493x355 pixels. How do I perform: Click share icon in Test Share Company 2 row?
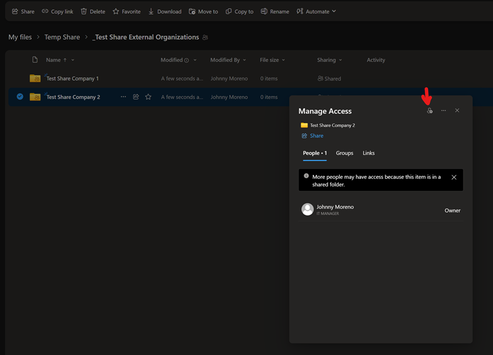[x=136, y=97]
